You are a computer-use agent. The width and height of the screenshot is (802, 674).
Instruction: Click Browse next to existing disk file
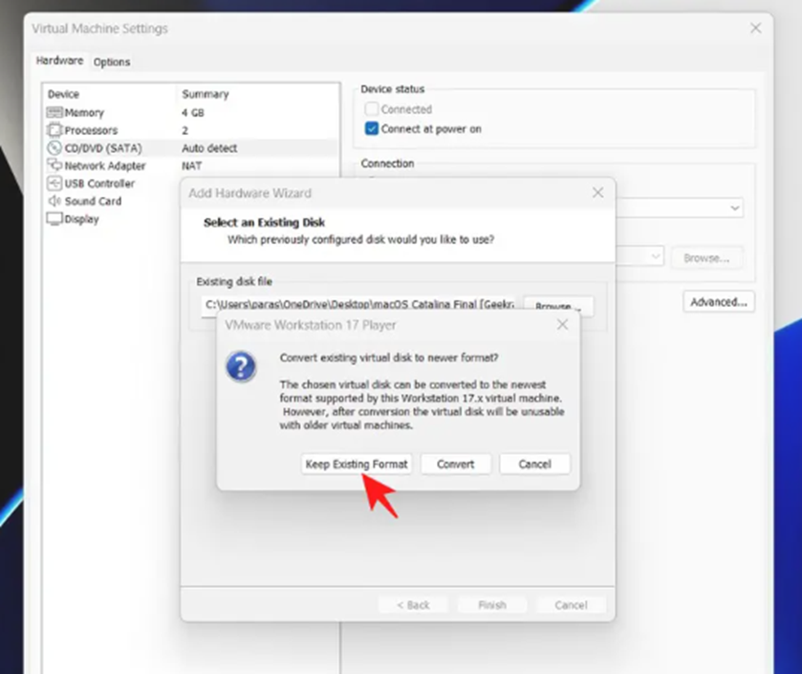click(558, 304)
